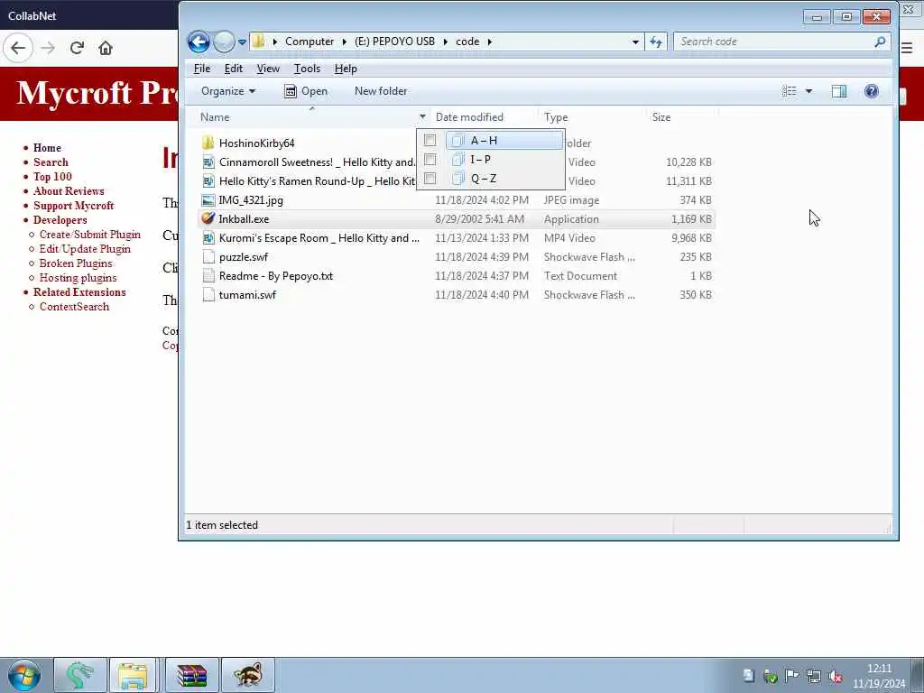Select the Inkball.exe application icon
Viewport: 924px width, 693px height.
pyautogui.click(x=208, y=218)
